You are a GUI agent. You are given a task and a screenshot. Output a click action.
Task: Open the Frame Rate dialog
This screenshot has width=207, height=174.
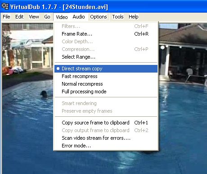[106, 34]
